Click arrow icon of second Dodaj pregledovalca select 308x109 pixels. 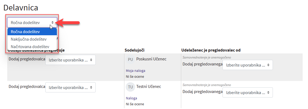pos(91,87)
